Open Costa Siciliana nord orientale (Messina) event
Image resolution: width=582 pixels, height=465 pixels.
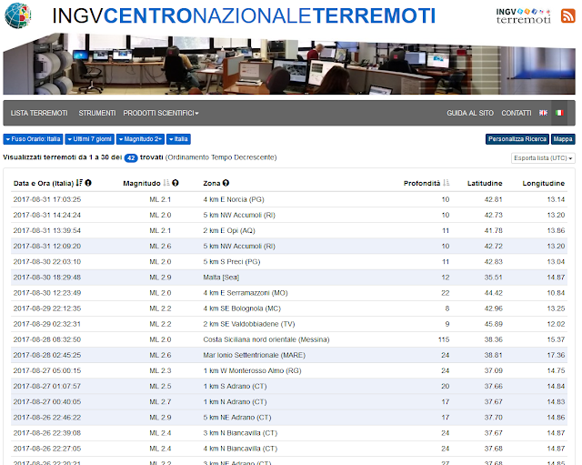click(266, 339)
